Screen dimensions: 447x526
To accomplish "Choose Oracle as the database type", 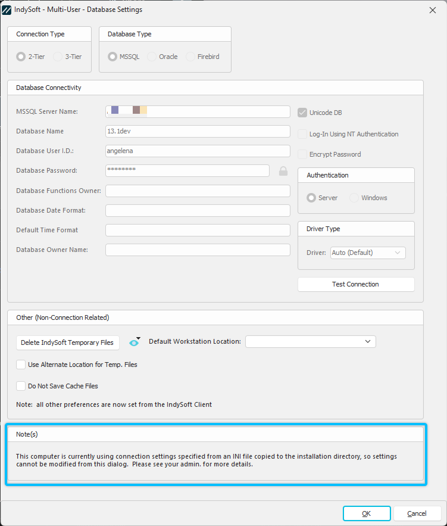I will point(152,57).
